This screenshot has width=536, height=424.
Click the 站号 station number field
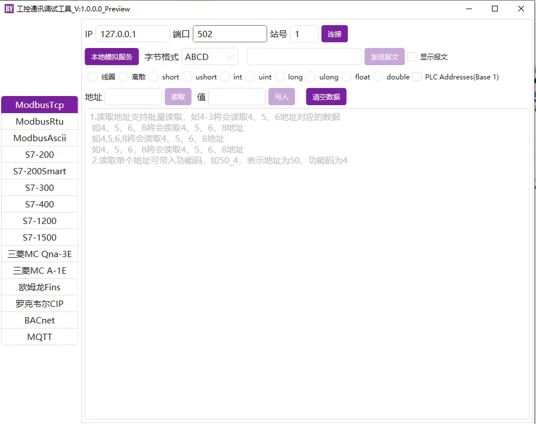(x=304, y=34)
